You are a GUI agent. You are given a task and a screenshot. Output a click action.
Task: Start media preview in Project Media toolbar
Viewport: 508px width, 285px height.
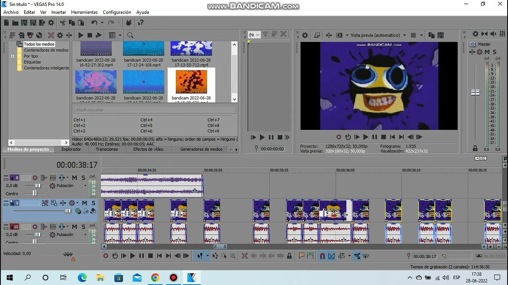81,35
